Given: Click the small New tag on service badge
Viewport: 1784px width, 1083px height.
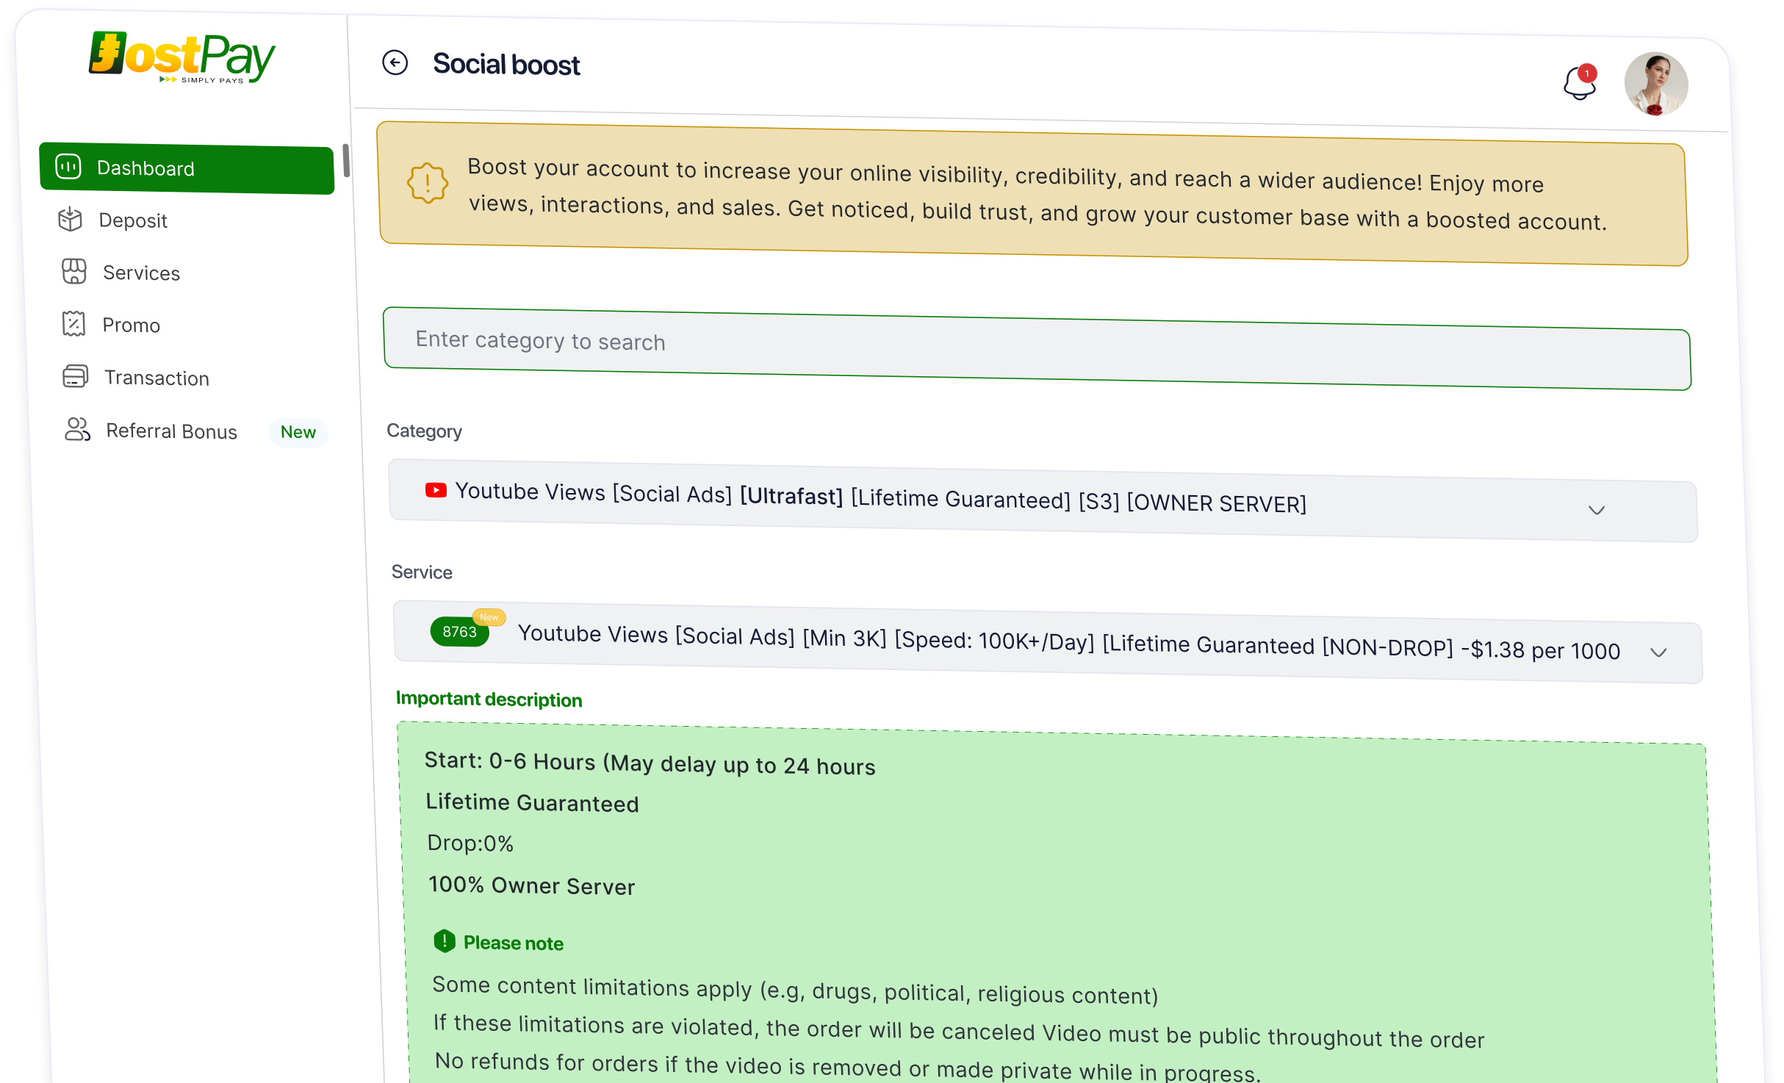Looking at the screenshot, I should pyautogui.click(x=489, y=617).
